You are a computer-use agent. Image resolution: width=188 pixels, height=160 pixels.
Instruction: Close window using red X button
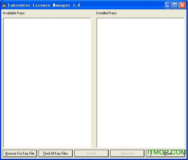tap(182, 5)
